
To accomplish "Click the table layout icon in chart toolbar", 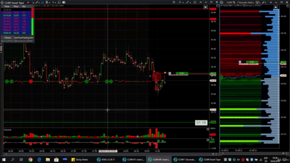I will point(64,2).
